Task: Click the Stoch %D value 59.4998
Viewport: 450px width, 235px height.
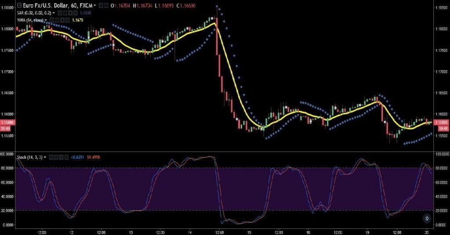Action: (x=93, y=157)
